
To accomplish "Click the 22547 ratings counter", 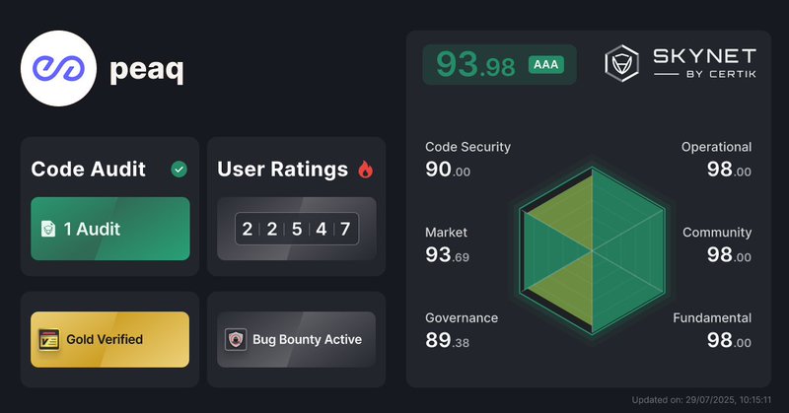I will tap(297, 229).
